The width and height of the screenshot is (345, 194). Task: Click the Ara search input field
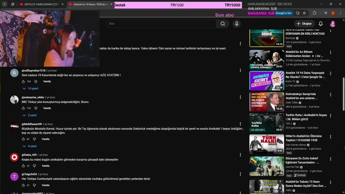click(161, 24)
